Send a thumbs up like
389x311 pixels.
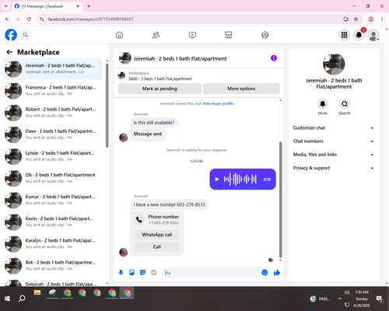point(277,272)
